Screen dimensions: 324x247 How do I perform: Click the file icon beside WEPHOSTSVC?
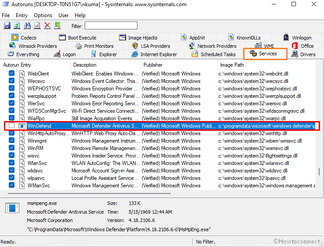click(22, 89)
